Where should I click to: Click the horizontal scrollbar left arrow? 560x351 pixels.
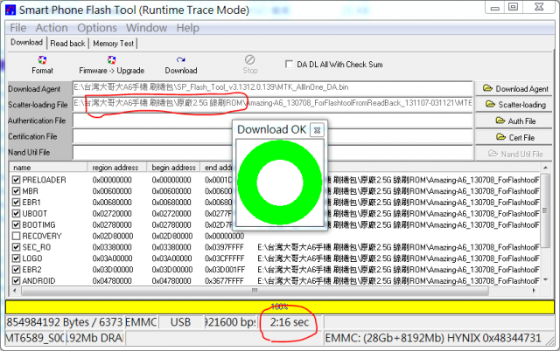click(x=14, y=291)
